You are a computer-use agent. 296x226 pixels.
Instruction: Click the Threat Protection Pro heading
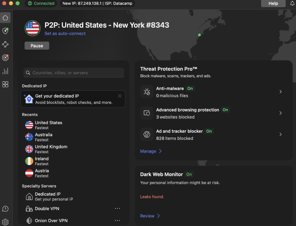tap(169, 69)
